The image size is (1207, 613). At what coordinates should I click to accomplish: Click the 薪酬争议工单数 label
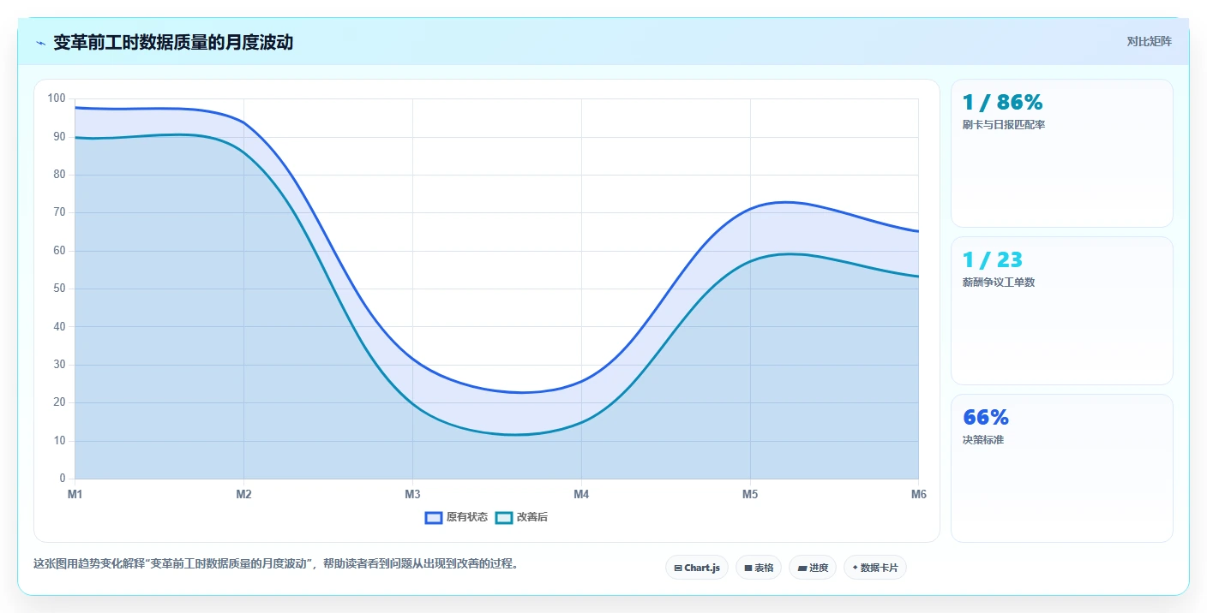coord(999,283)
